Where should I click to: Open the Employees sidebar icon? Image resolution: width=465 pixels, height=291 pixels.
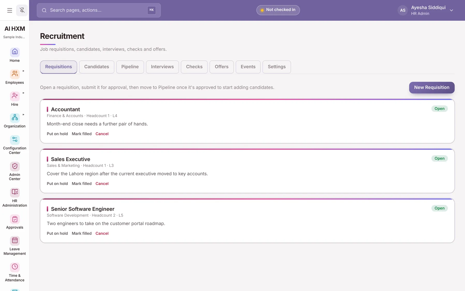(x=15, y=74)
